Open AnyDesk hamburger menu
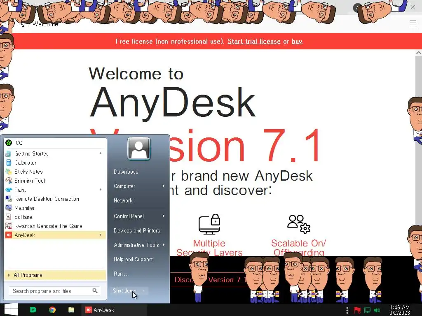Image resolution: width=422 pixels, height=316 pixels. 413,24
